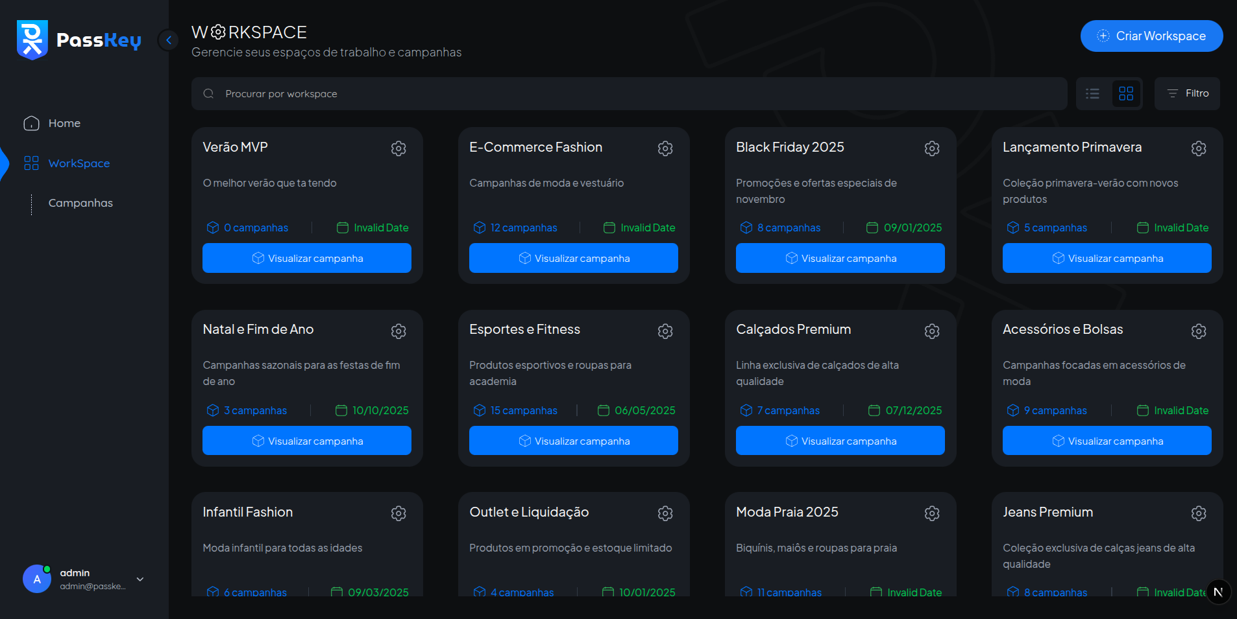Click the green status dot on the admin avatar
Viewport: 1237px width, 619px height.
(x=47, y=568)
